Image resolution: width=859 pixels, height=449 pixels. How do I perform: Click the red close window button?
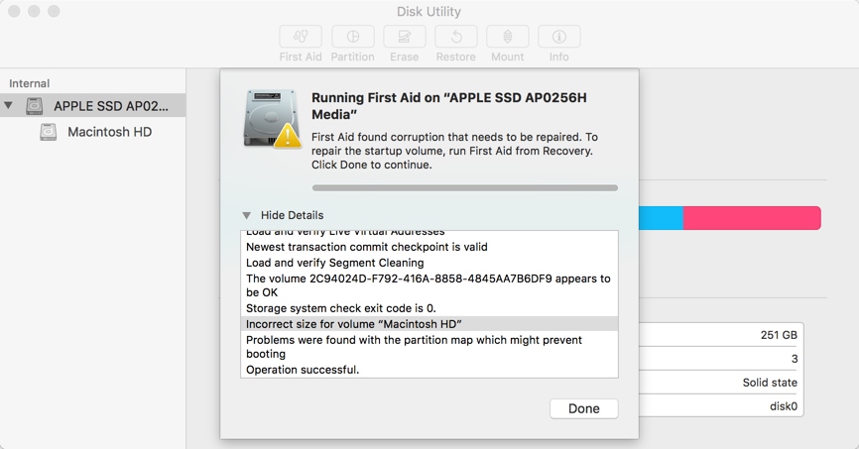(14, 12)
